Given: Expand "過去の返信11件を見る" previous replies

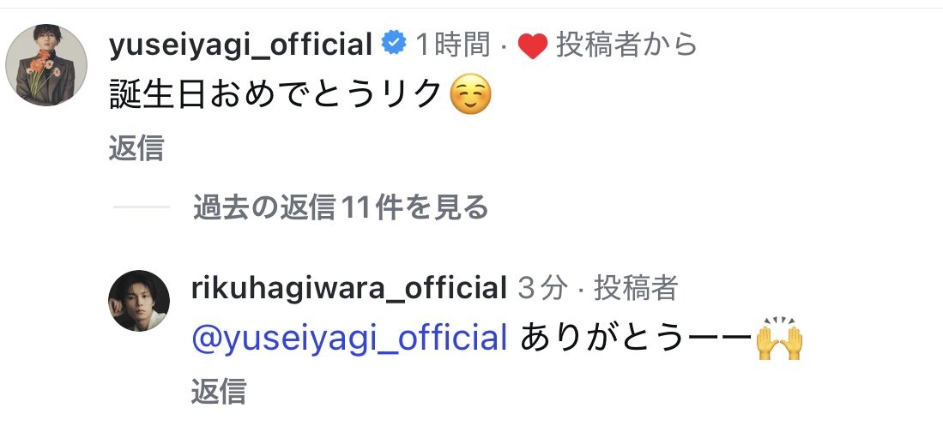Looking at the screenshot, I should [341, 207].
